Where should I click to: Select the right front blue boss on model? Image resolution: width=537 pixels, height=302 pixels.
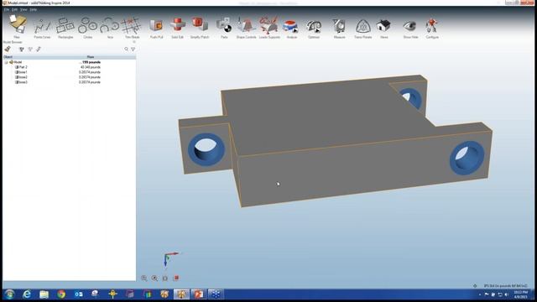point(467,158)
